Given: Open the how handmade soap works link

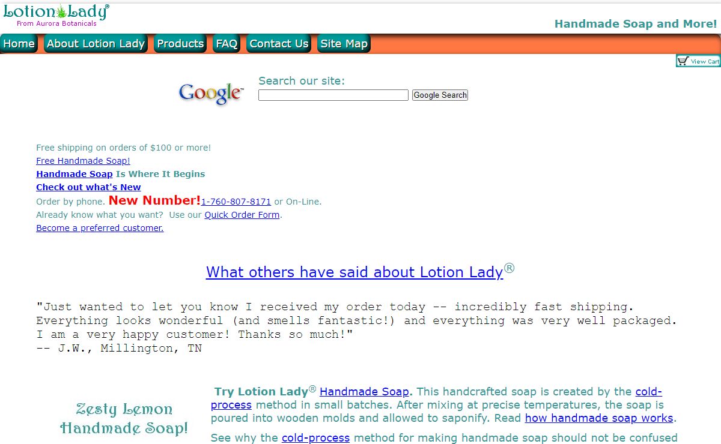Looking at the screenshot, I should (599, 418).
